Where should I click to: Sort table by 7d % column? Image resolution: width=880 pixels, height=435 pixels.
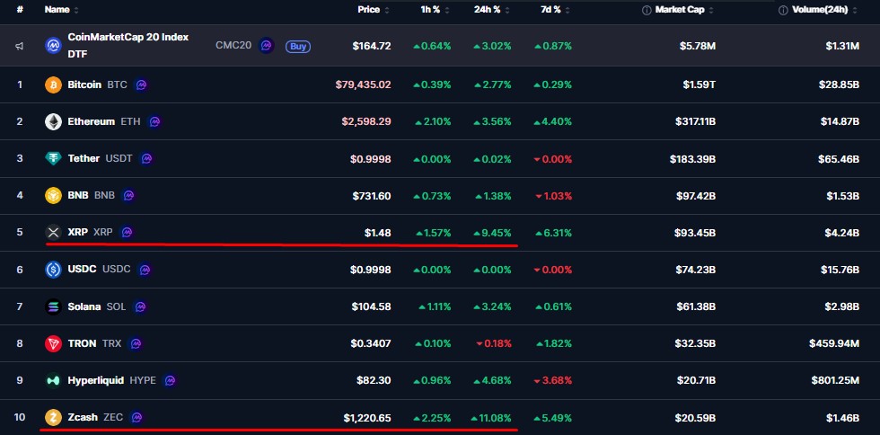[554, 10]
